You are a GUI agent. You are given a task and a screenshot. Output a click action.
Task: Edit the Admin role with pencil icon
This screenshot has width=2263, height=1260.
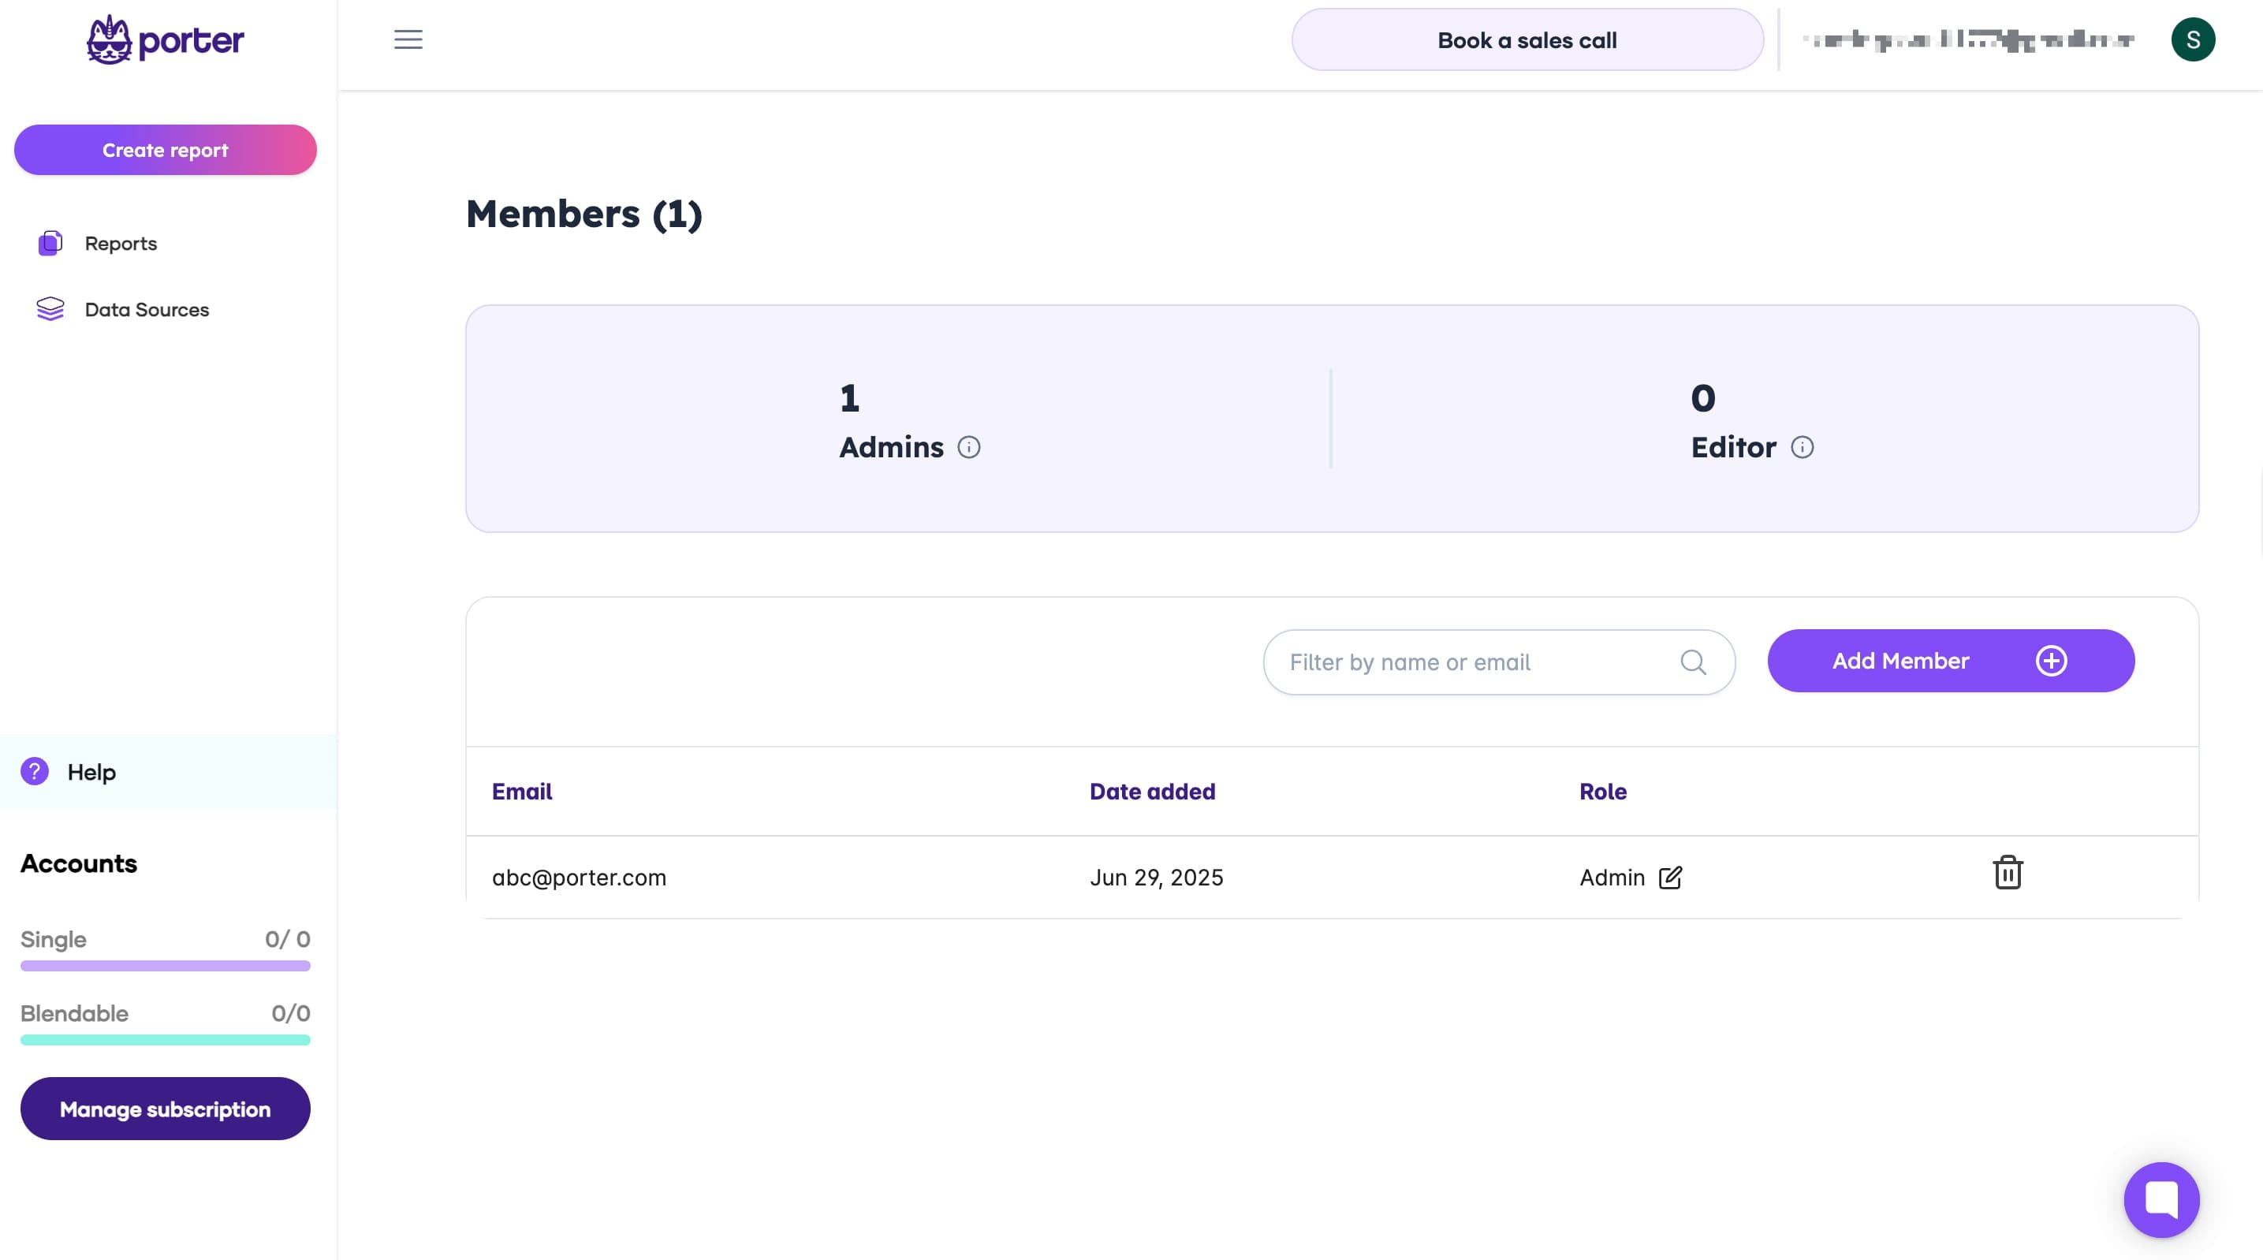pos(1669,878)
